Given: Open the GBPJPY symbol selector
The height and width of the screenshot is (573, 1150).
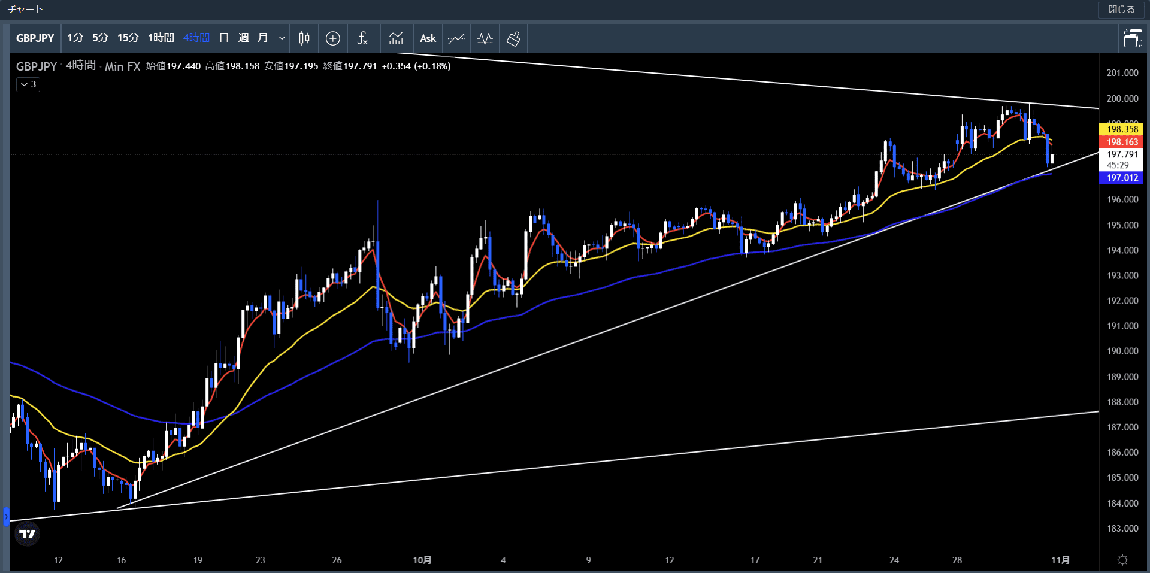Looking at the screenshot, I should (35, 38).
